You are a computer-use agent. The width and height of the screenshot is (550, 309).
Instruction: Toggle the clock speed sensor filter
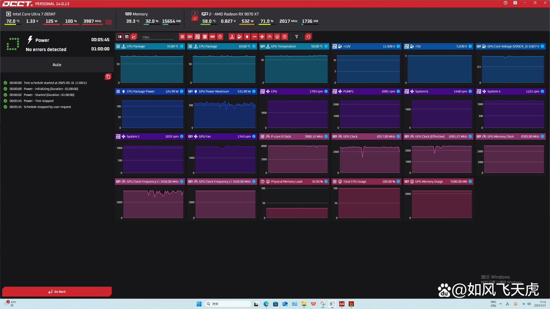pos(270,37)
